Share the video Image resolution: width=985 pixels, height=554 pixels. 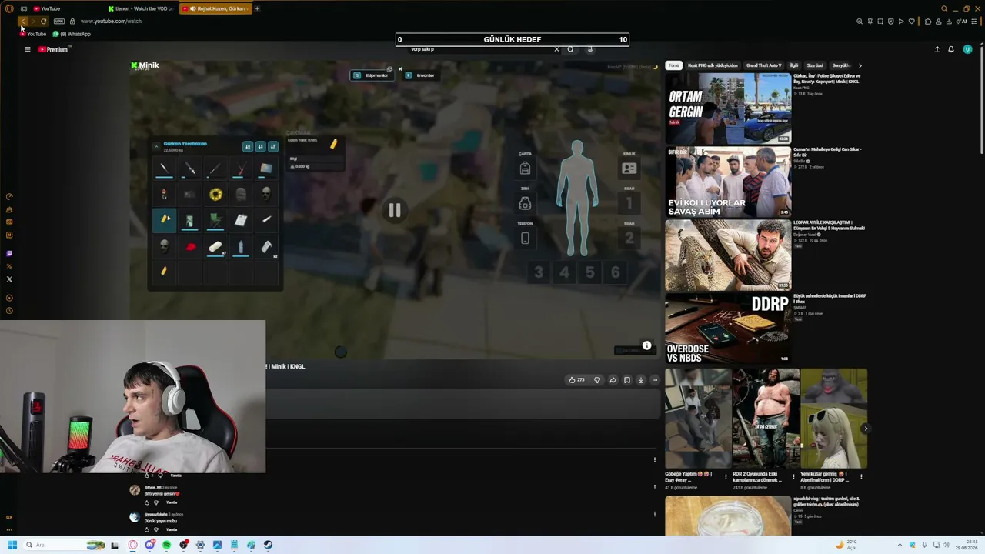tap(613, 380)
